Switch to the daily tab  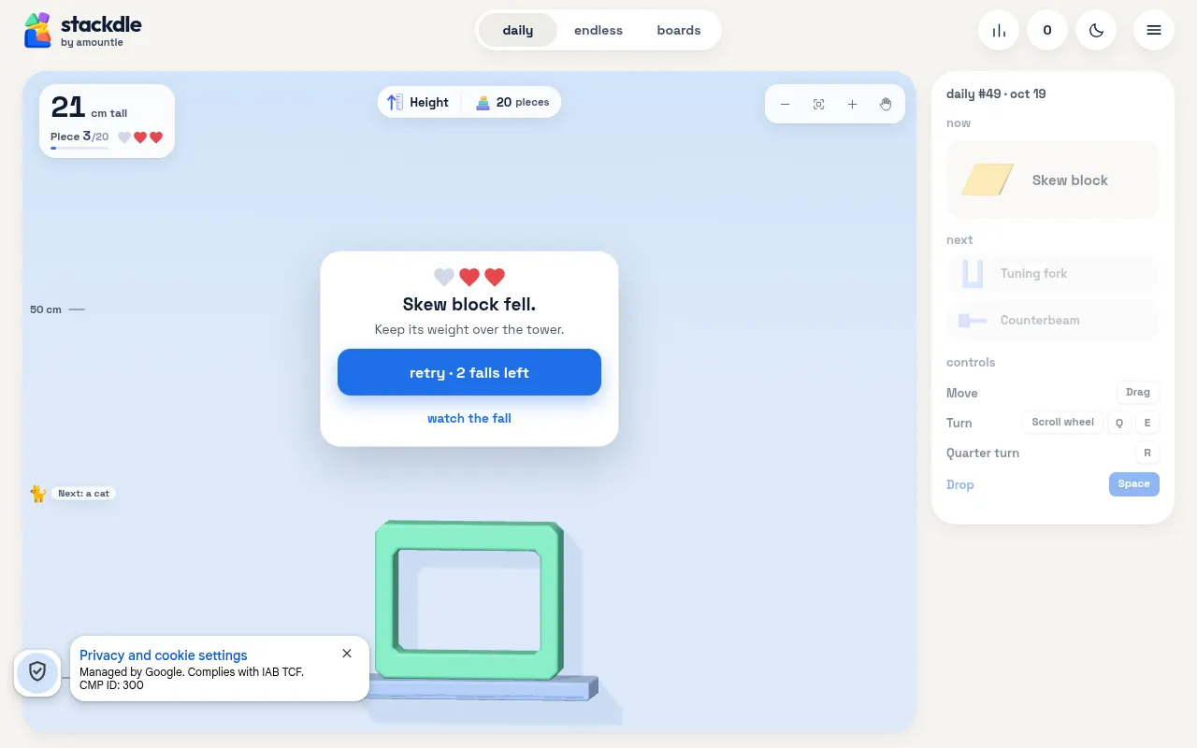click(518, 30)
